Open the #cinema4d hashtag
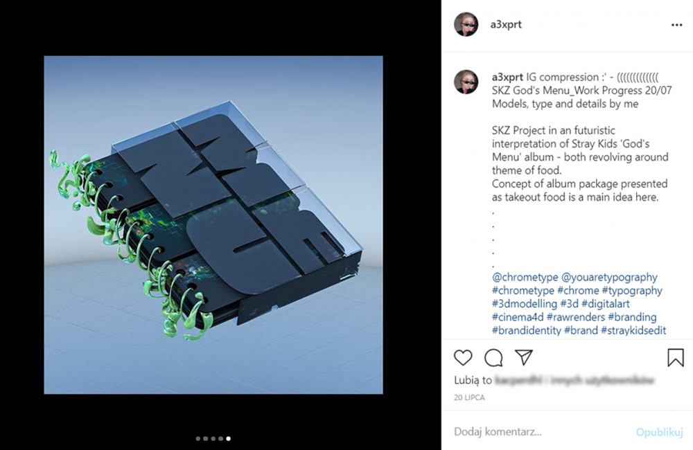693x450 pixels. tap(518, 317)
